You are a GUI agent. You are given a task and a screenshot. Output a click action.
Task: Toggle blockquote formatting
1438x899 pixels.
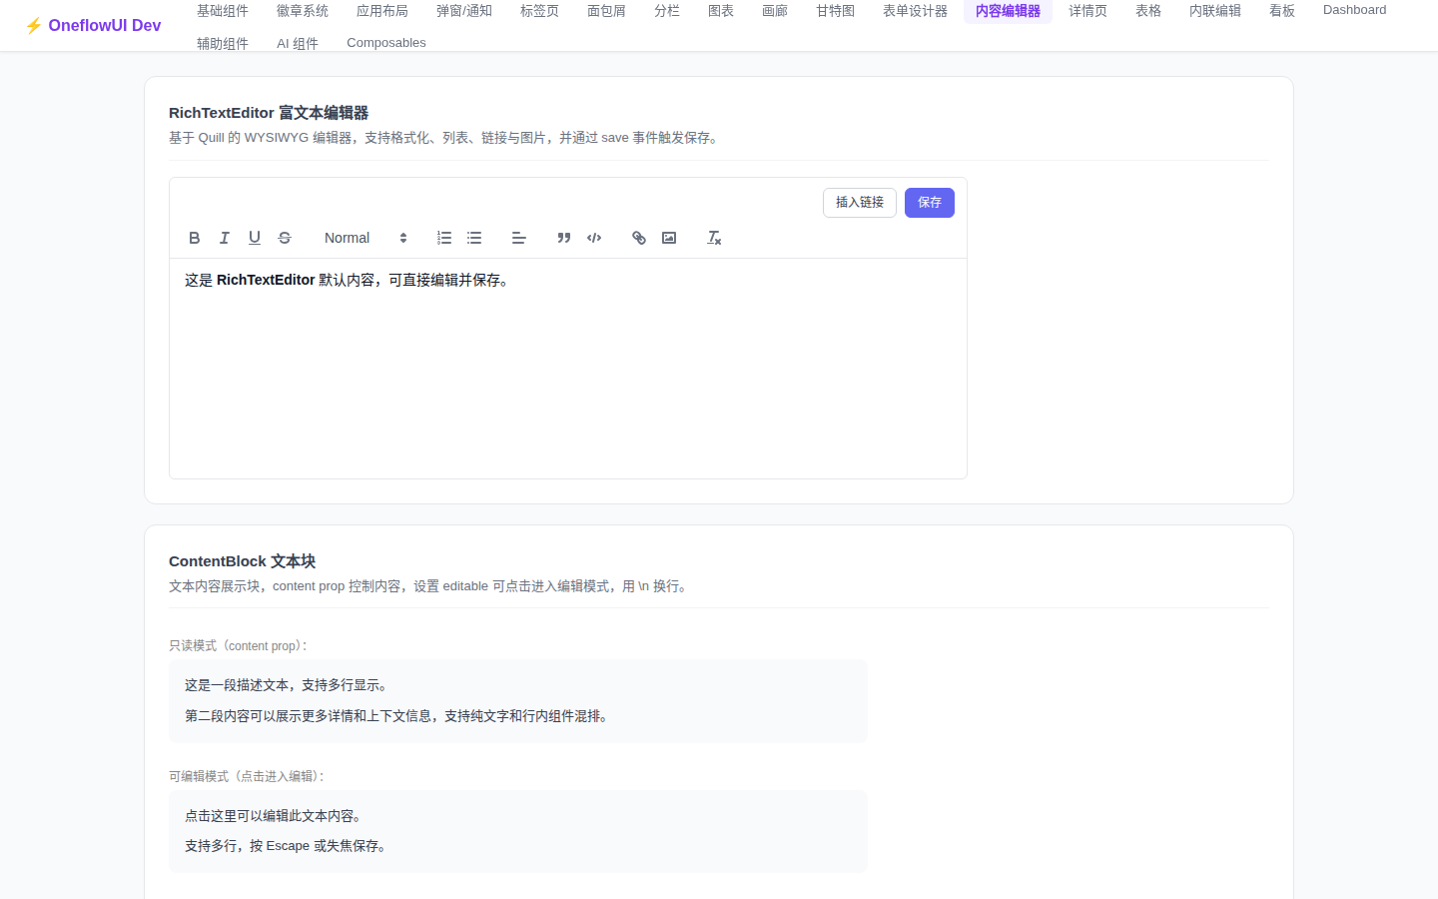point(564,238)
